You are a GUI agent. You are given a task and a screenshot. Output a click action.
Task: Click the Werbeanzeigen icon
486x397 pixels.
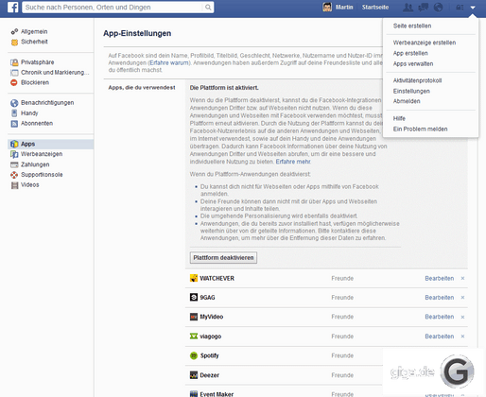tap(14, 154)
